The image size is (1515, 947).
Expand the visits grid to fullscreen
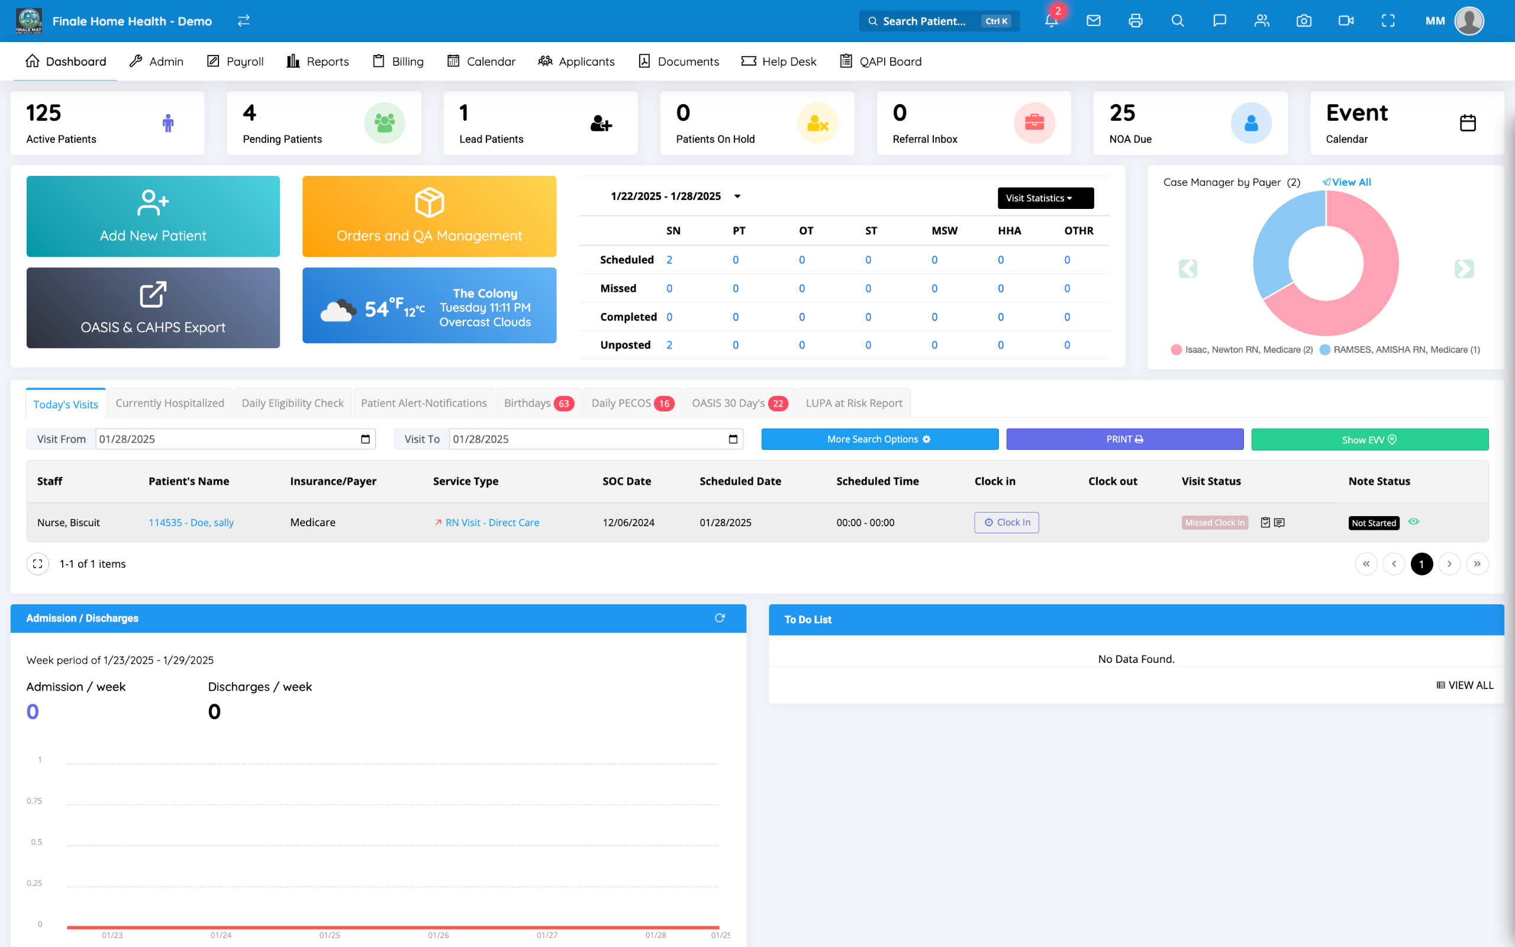[x=37, y=563]
